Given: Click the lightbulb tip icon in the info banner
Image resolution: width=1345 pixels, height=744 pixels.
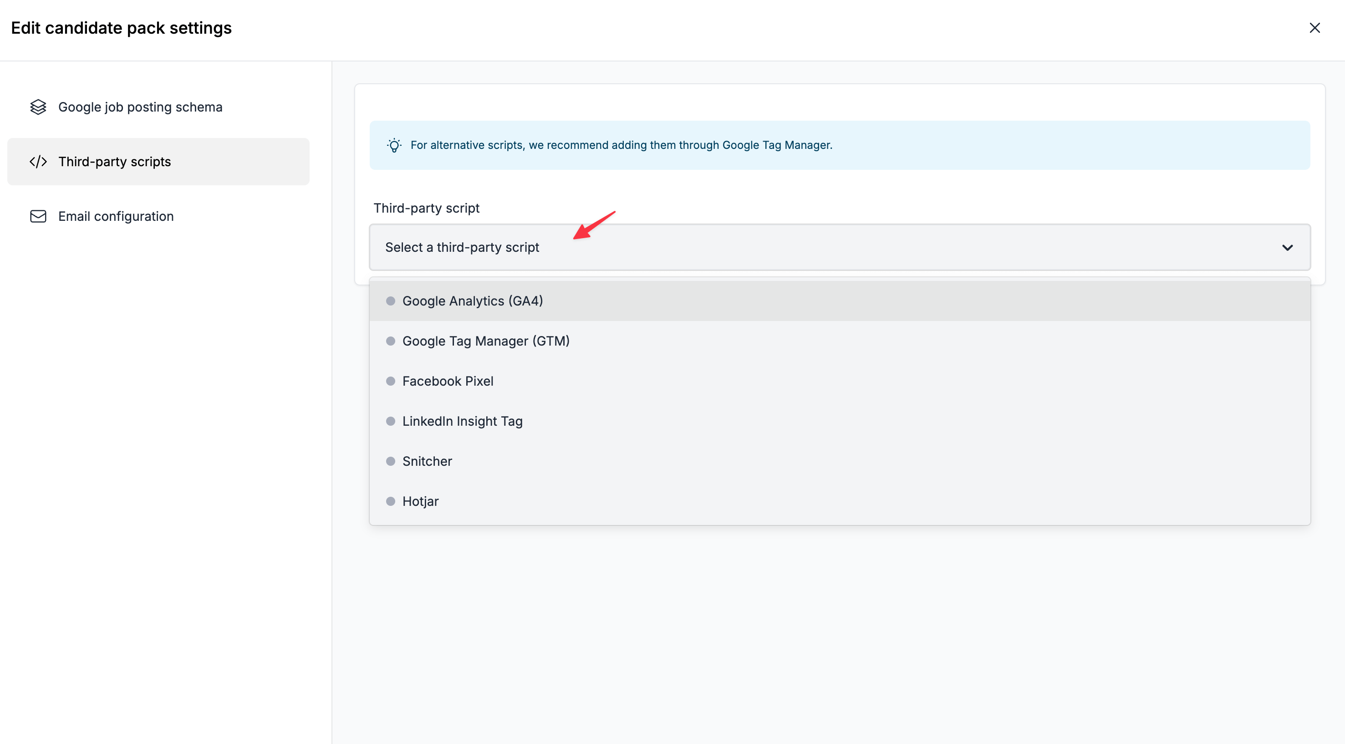Looking at the screenshot, I should pos(394,145).
